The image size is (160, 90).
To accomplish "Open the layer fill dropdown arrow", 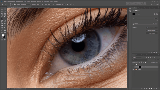I will pos(159,62).
